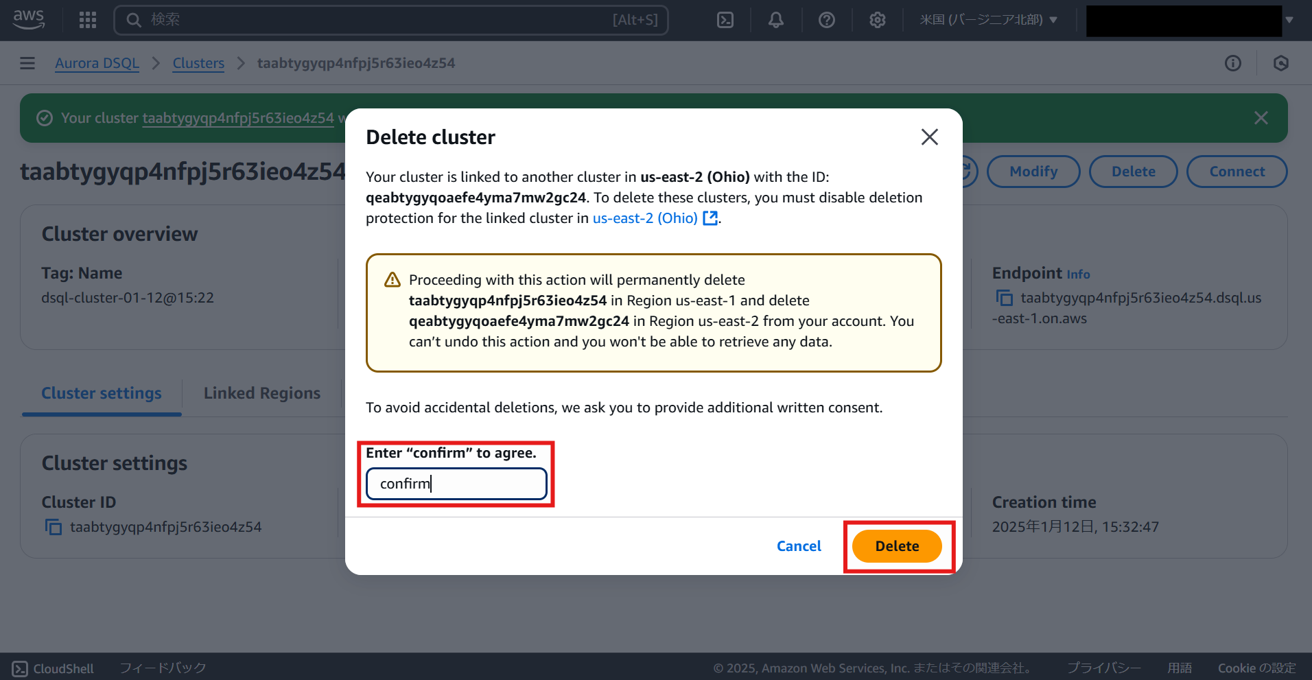The image size is (1312, 680).
Task: Switch to the Linked Regions tab
Action: pos(262,393)
